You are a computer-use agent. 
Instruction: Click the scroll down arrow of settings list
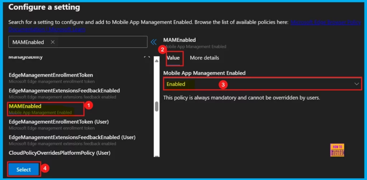pos(157,156)
